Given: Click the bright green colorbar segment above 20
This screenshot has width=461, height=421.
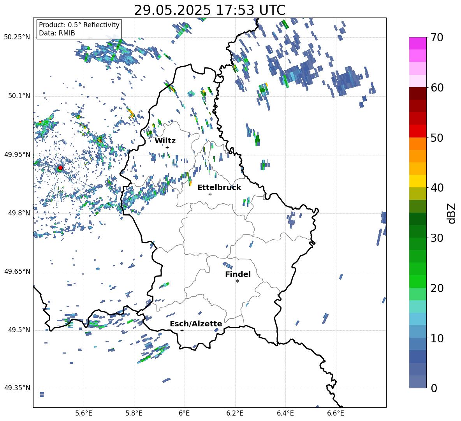Looking at the screenshot, I should pyautogui.click(x=417, y=281).
